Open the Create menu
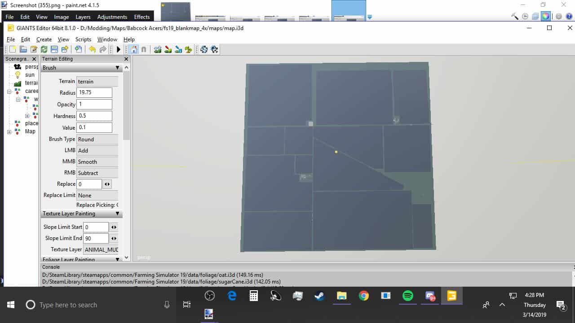 coord(44,39)
